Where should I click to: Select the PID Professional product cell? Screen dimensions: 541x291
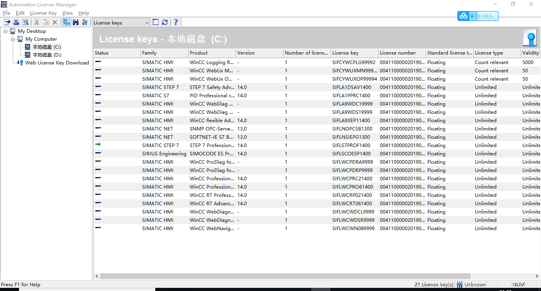click(x=212, y=96)
